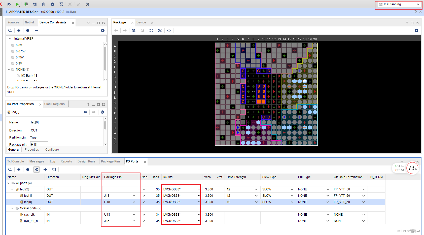Click the schedule/clipboard icon in top toolbar
The height and width of the screenshot is (235, 424).
click(x=44, y=4)
